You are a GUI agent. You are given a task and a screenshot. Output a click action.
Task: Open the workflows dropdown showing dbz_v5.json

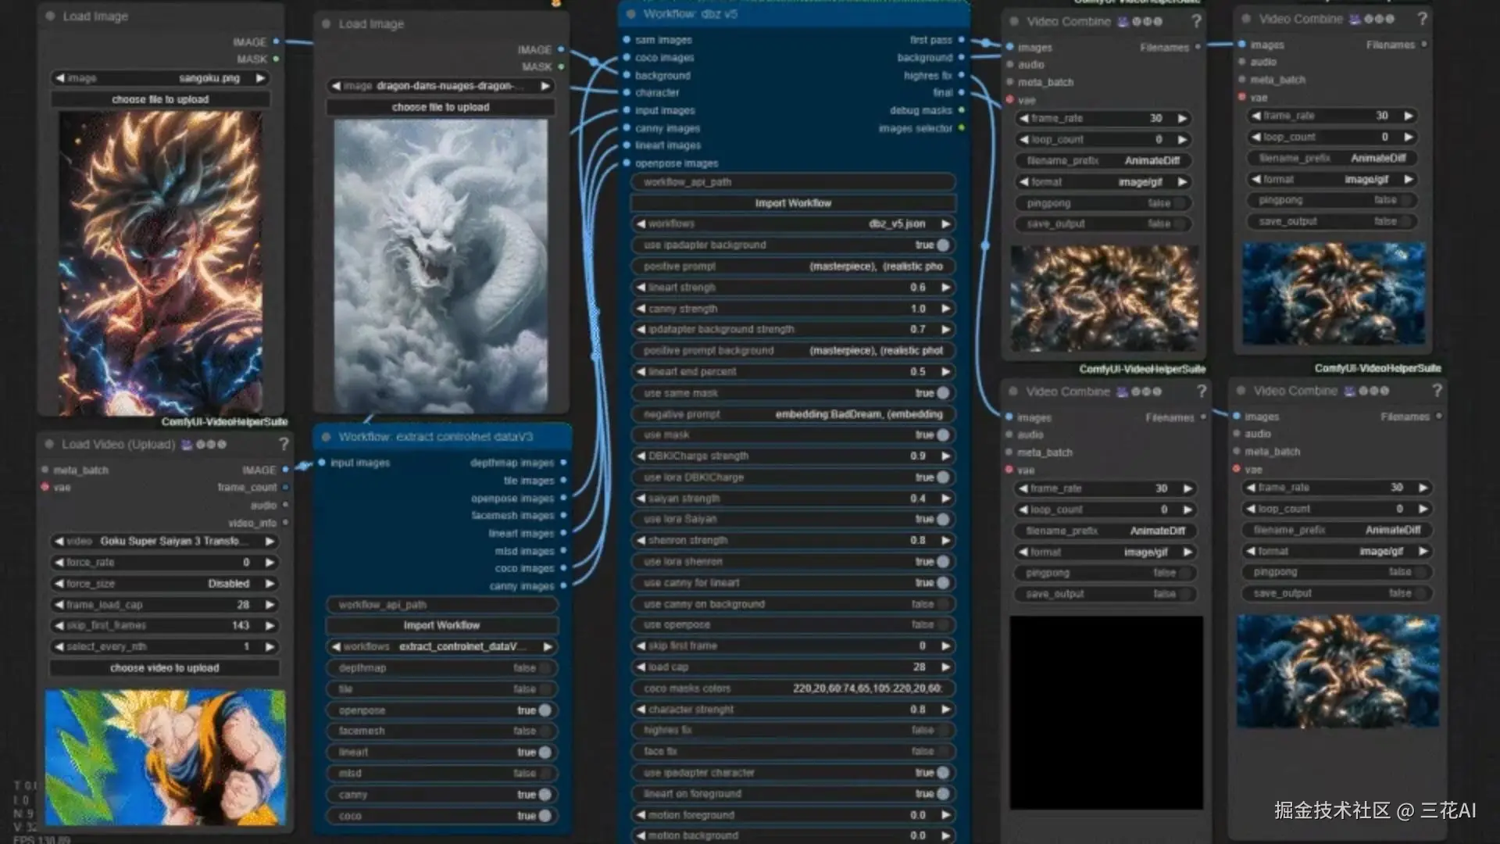pos(793,224)
